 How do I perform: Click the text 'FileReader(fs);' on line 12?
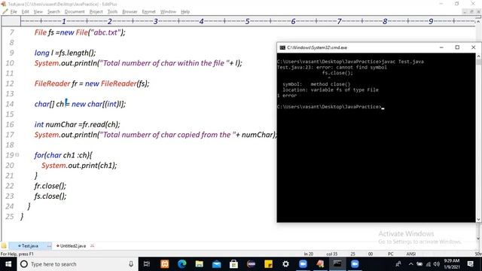point(125,84)
